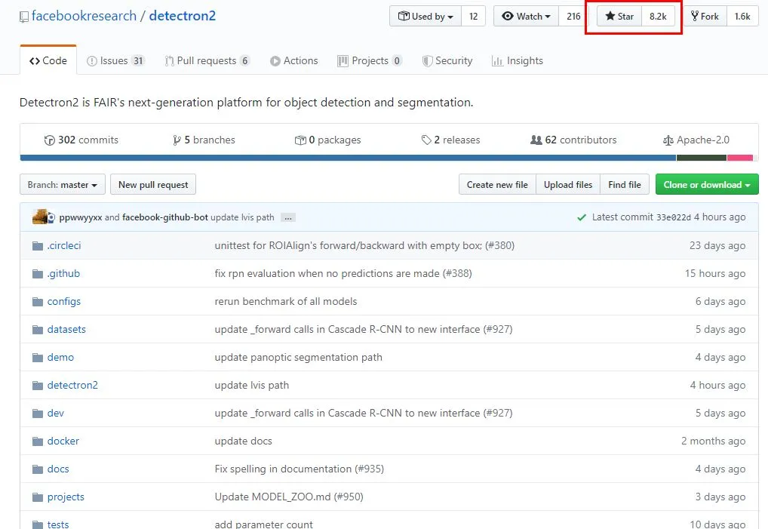
Task: Click the .circleci folder icon
Action: click(38, 246)
